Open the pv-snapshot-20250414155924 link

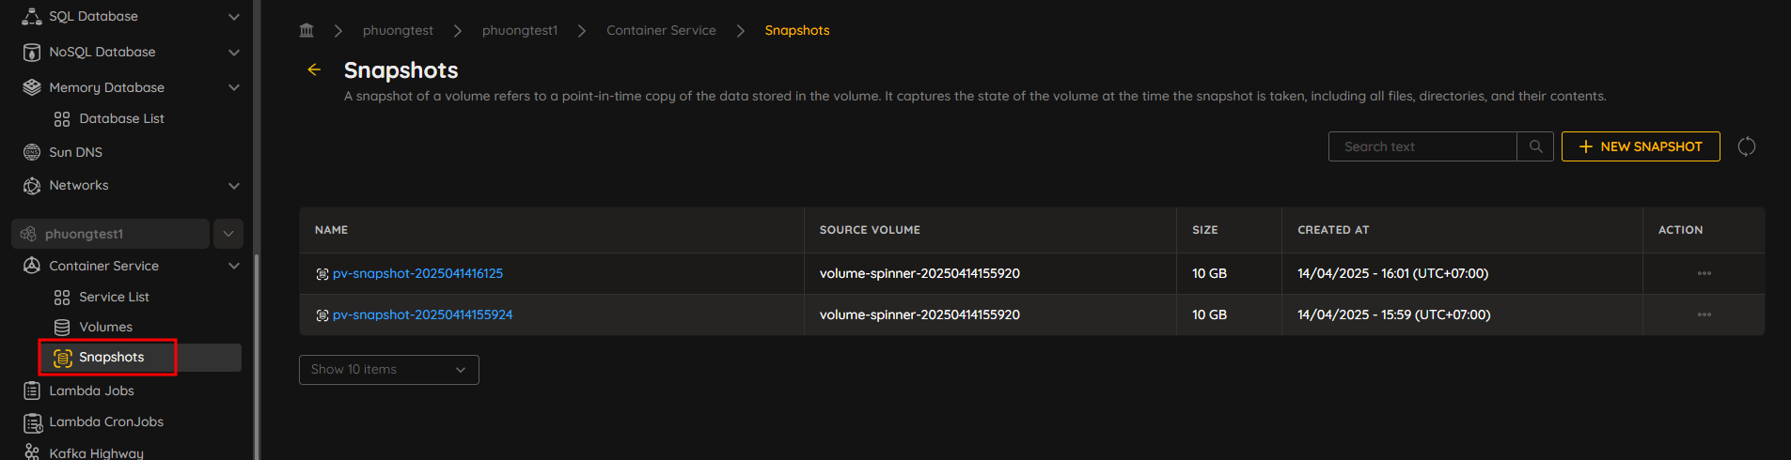coord(422,314)
